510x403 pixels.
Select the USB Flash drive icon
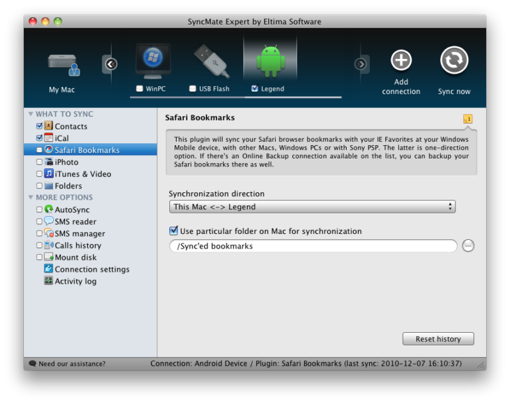(211, 62)
